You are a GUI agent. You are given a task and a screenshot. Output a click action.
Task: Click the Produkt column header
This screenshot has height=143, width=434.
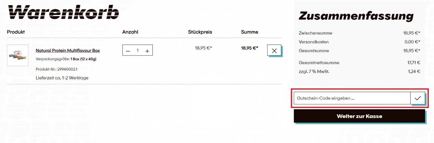16,32
